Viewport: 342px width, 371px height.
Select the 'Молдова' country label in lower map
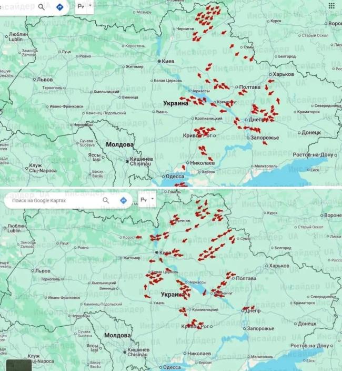pos(118,336)
